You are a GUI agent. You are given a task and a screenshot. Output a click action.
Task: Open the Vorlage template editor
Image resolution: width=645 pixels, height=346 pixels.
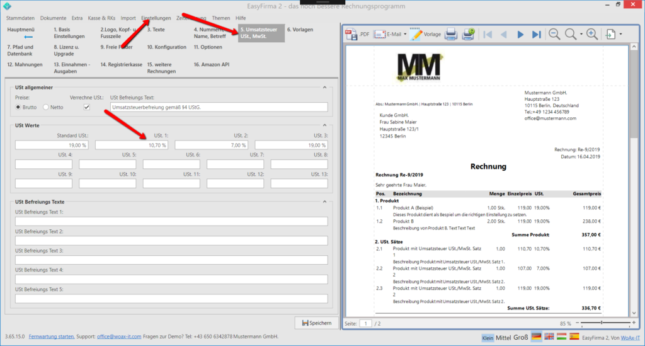[425, 34]
